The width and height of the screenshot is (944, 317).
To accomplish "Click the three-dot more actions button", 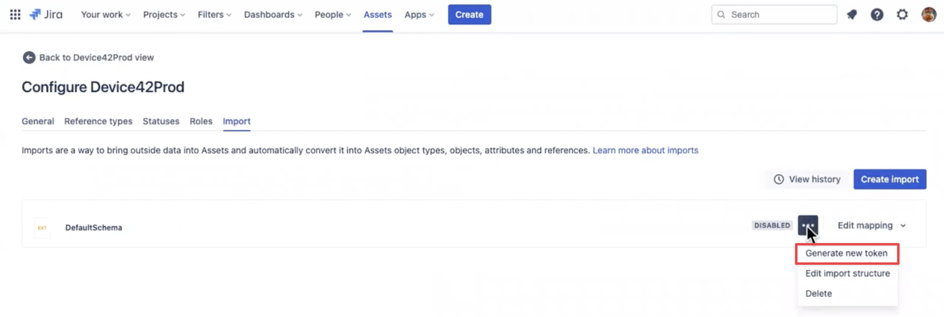I will [808, 225].
